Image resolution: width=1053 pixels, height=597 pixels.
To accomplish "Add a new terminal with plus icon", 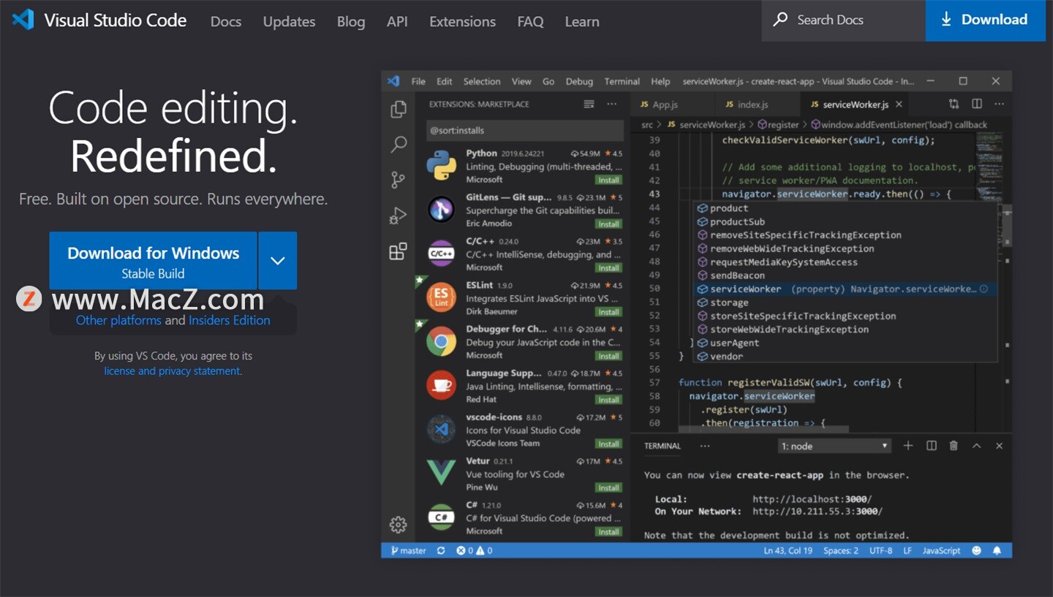I will tap(908, 446).
